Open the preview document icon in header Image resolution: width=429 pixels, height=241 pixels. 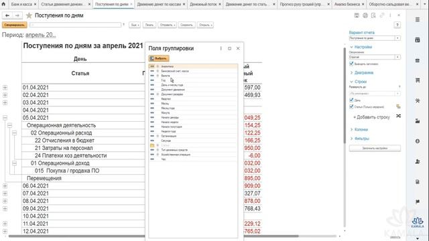click(x=373, y=15)
